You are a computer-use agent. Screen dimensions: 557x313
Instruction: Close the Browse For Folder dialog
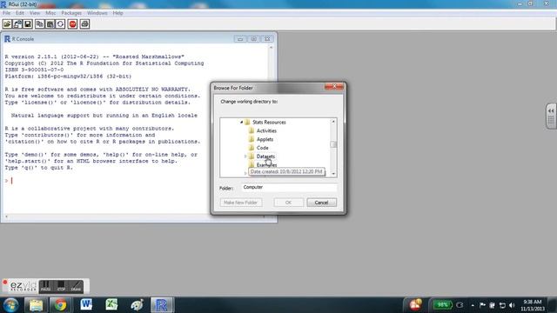click(334, 87)
